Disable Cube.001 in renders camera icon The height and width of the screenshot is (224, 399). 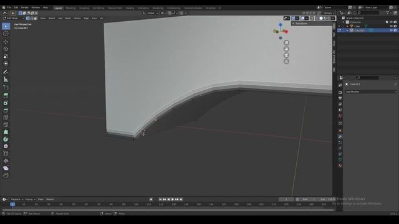click(x=395, y=30)
